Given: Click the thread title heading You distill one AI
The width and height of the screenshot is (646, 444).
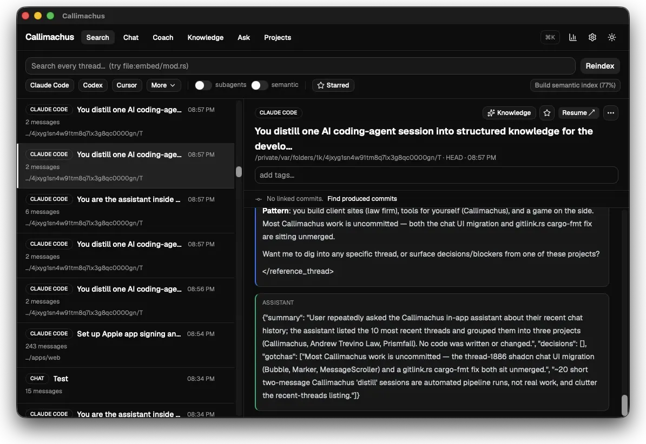Looking at the screenshot, I should pyautogui.click(x=424, y=139).
